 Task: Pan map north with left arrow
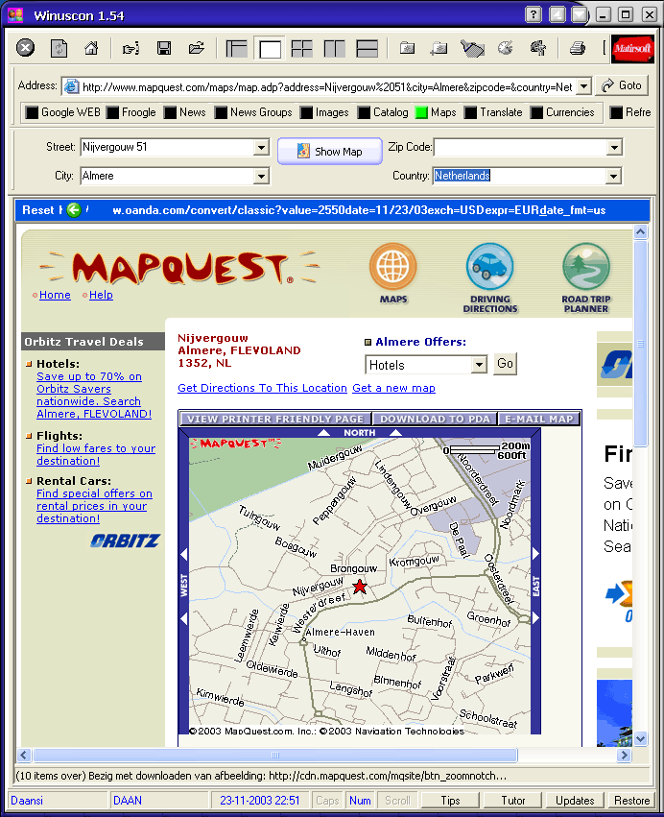324,432
